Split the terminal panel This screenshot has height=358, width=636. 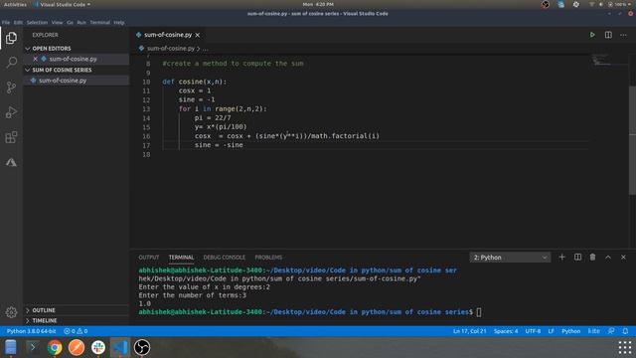click(577, 257)
